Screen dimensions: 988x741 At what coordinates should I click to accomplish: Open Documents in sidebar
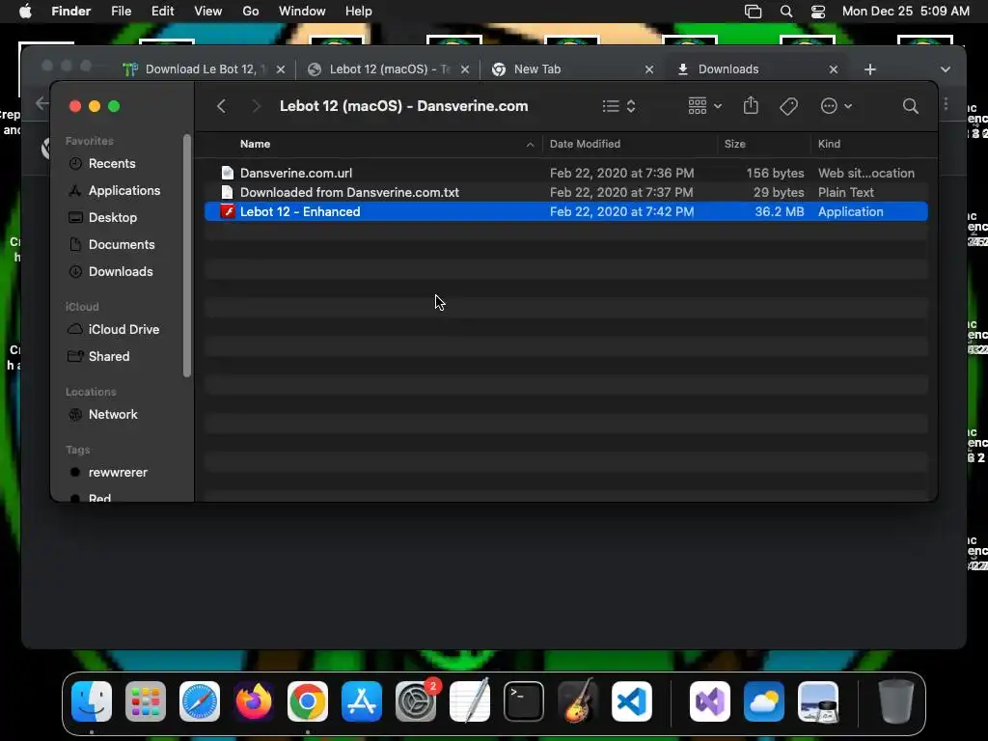pyautogui.click(x=112, y=244)
